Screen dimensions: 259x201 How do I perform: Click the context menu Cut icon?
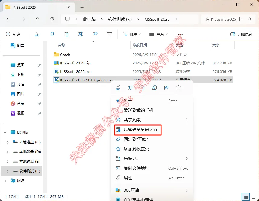click(118, 88)
